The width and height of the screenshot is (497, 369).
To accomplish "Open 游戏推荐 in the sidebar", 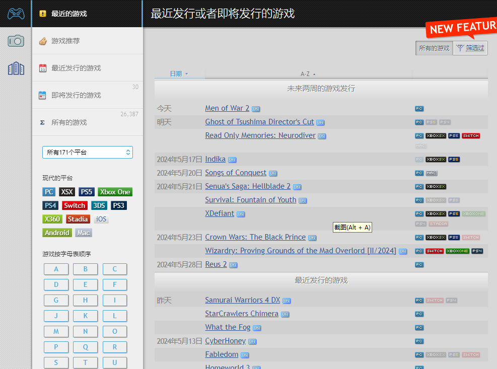I will point(88,41).
